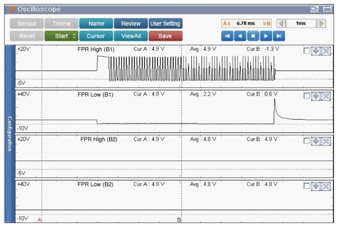Click the plus icon on FPR Low (B1)
The height and width of the screenshot is (227, 338).
point(316,96)
